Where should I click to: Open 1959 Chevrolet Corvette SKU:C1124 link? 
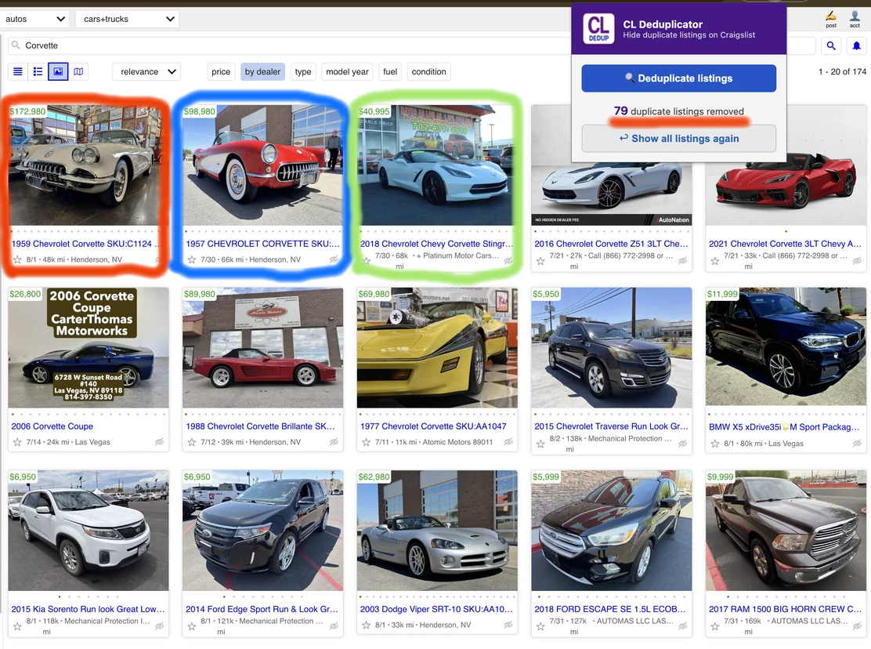click(x=85, y=244)
